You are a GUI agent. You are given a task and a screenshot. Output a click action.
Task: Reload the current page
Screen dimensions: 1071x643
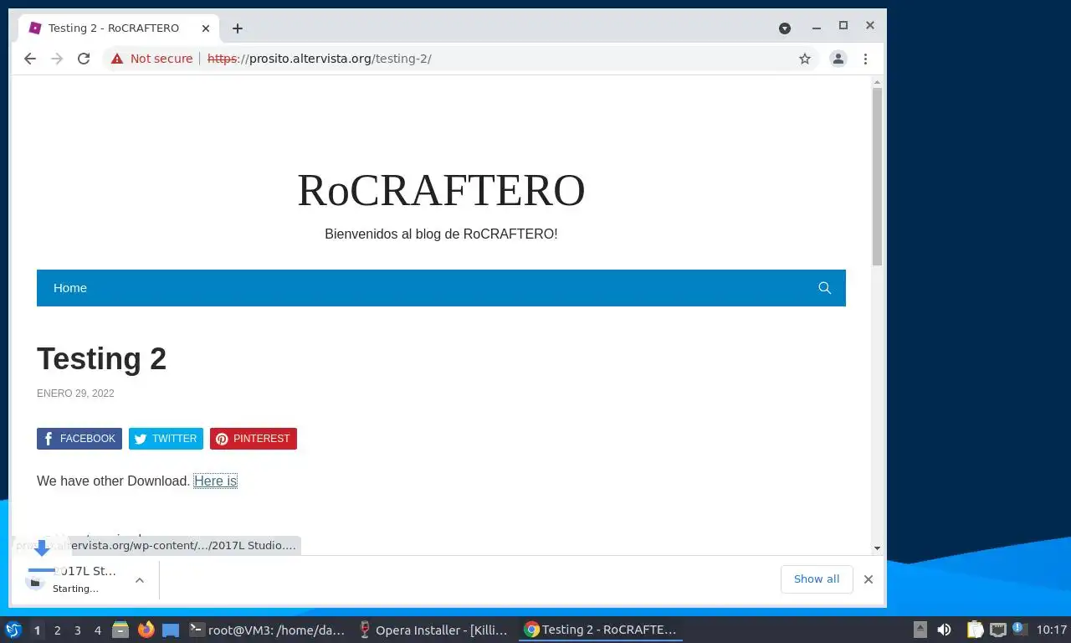pos(84,59)
